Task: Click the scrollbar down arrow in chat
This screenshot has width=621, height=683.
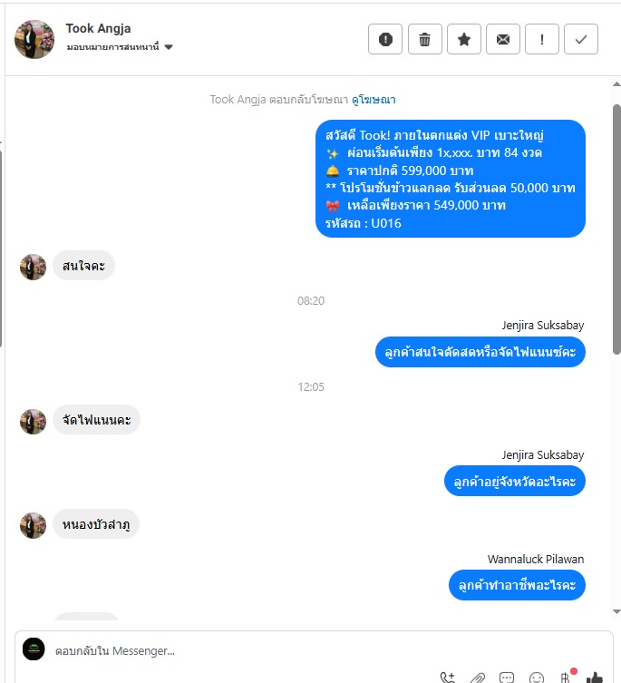Action: pos(616,611)
